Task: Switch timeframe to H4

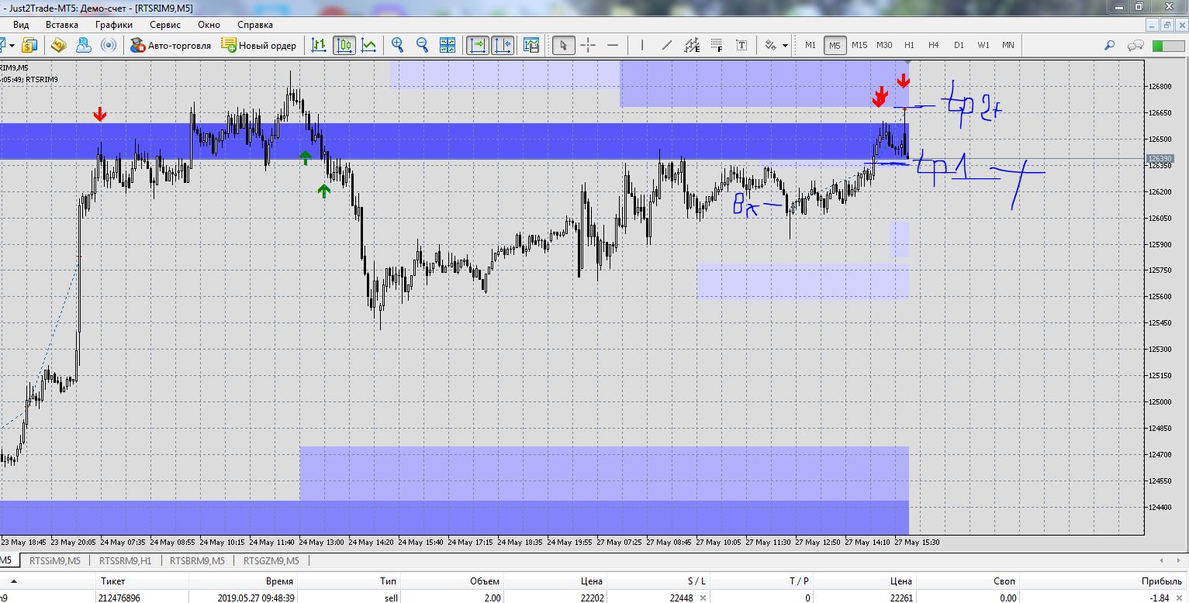Action: (x=934, y=45)
